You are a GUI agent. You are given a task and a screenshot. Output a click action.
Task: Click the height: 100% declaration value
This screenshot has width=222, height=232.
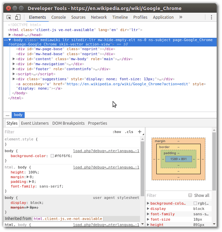34,172
